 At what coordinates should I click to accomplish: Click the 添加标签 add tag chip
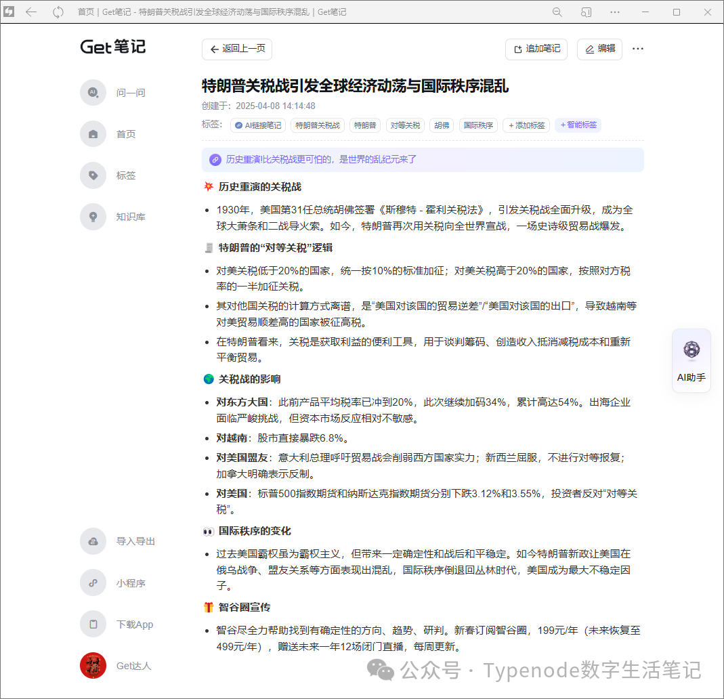tap(526, 125)
